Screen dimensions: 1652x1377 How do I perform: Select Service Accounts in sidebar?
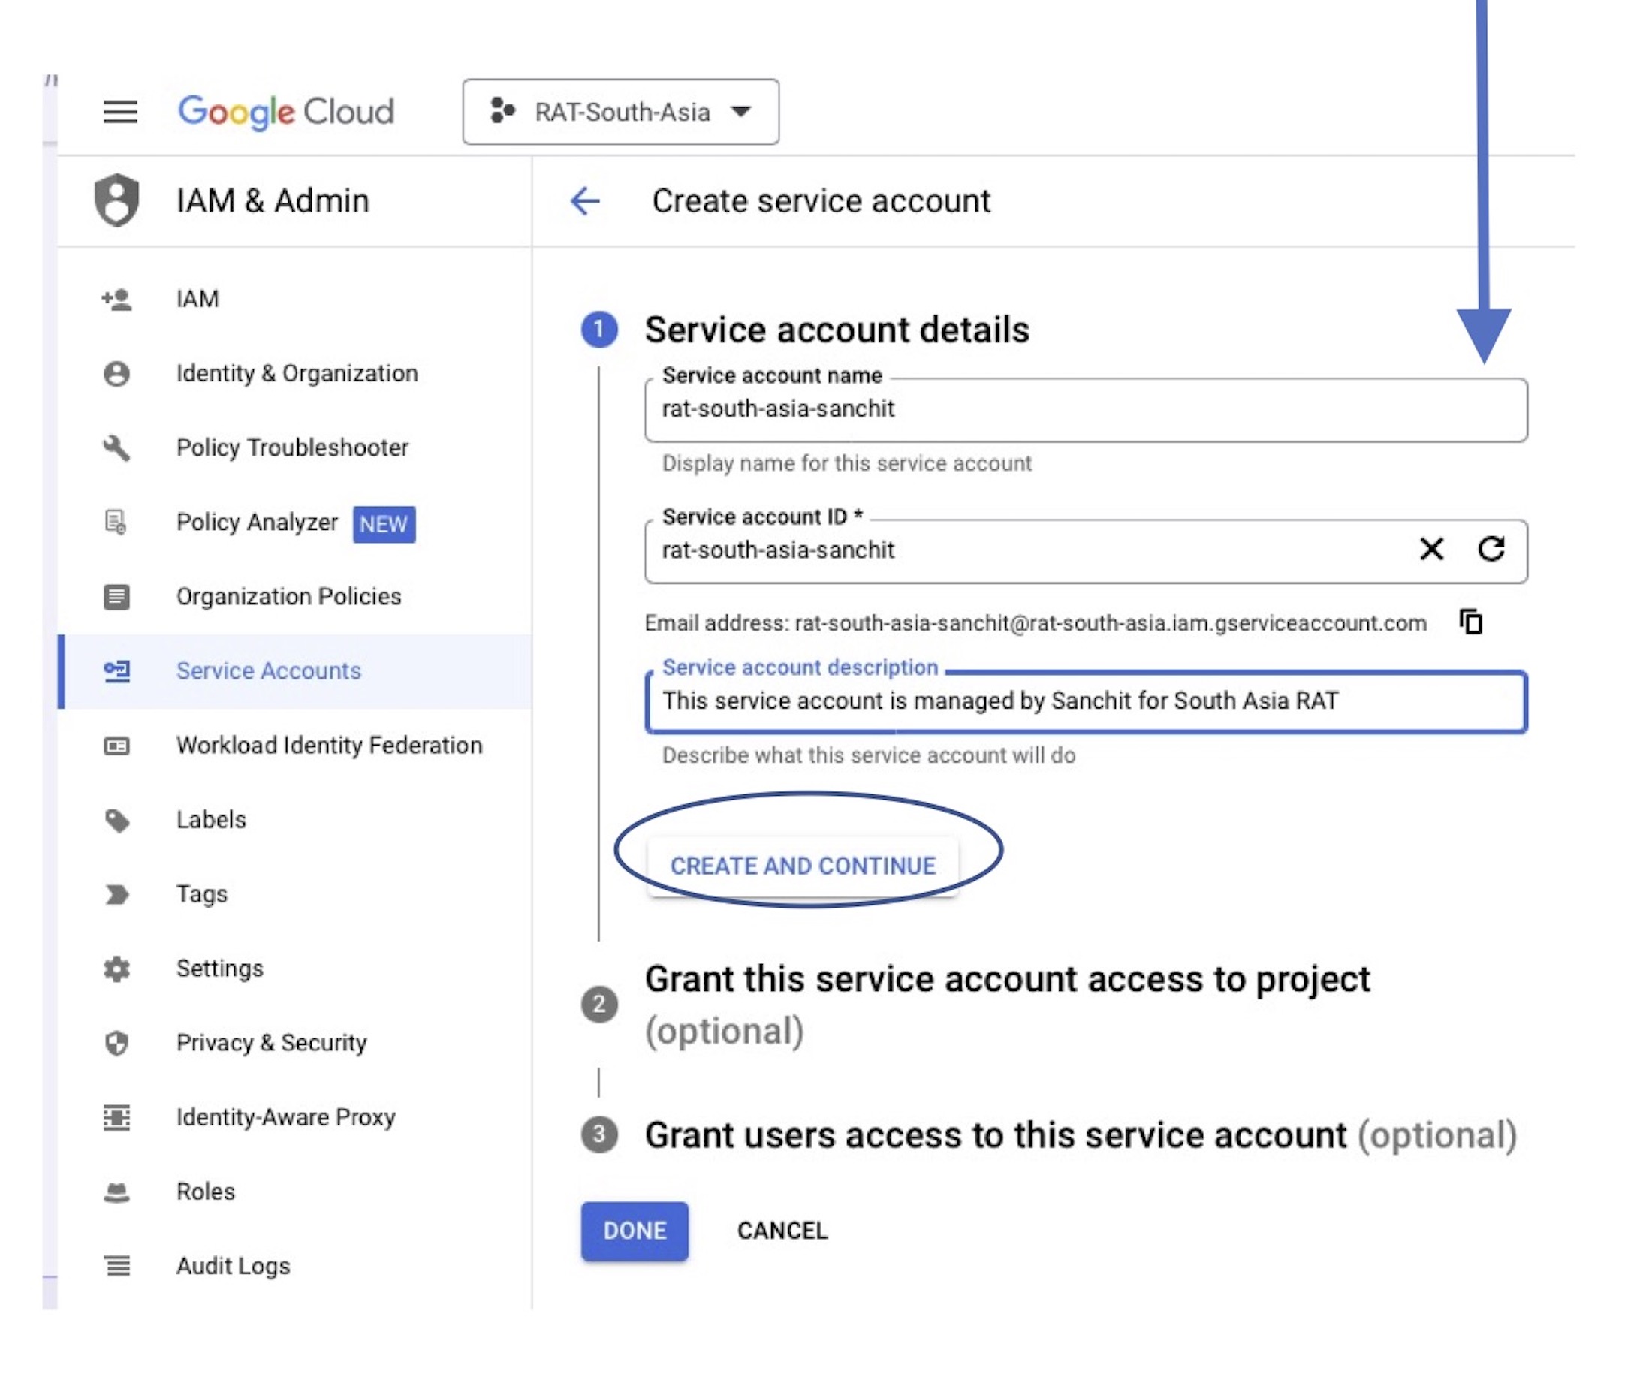[x=295, y=670]
